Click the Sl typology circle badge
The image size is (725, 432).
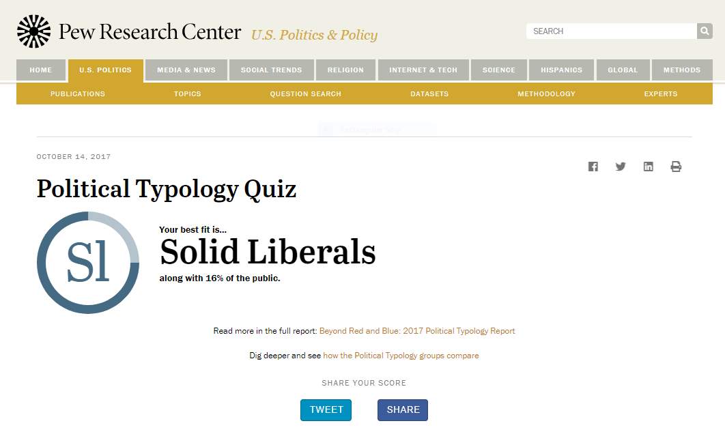pyautogui.click(x=88, y=263)
